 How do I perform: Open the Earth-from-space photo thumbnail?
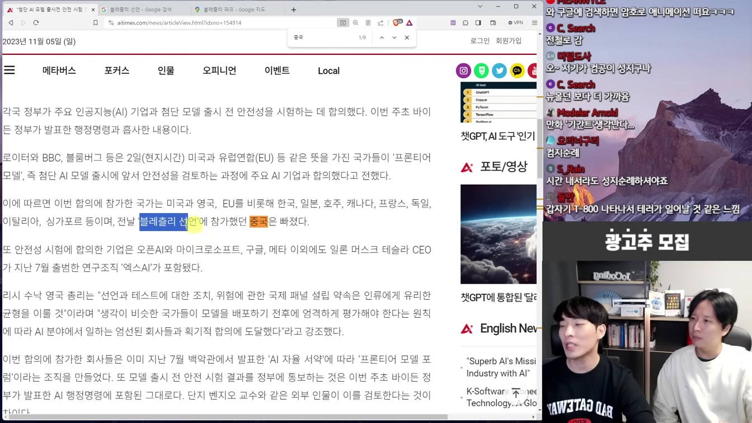[498, 234]
